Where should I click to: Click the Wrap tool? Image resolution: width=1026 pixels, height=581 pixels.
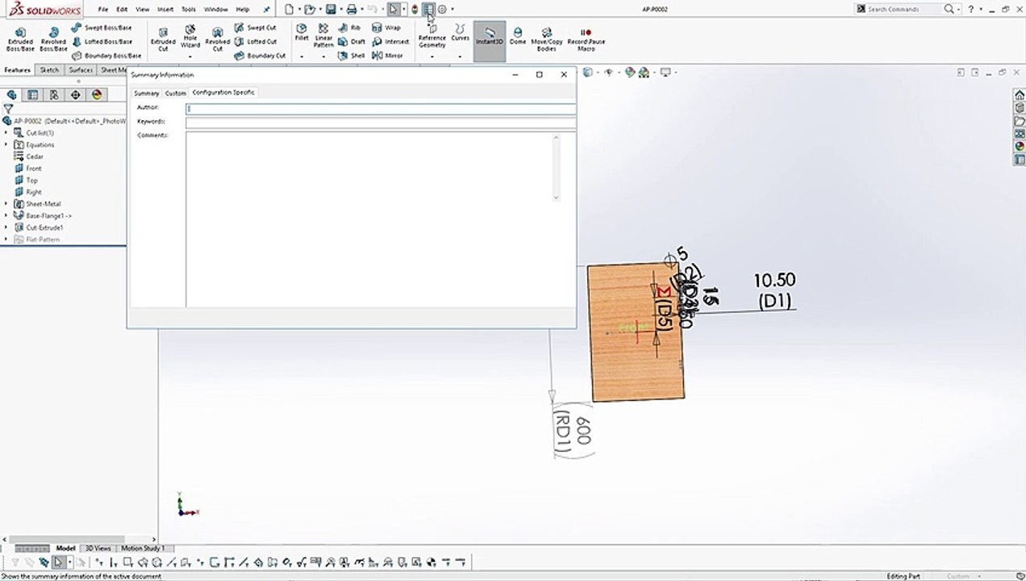click(x=386, y=27)
